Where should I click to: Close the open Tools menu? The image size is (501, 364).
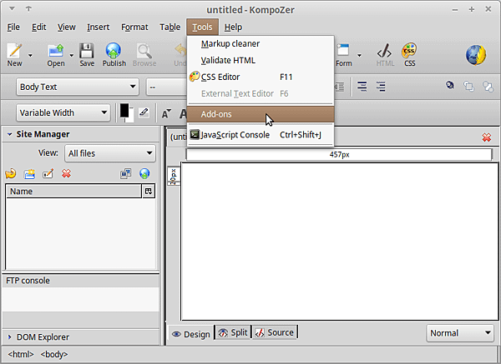(x=202, y=27)
